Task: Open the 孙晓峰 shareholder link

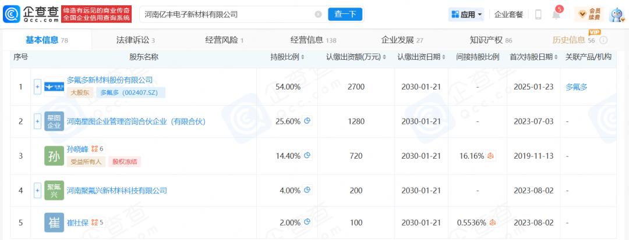Action: (77, 149)
